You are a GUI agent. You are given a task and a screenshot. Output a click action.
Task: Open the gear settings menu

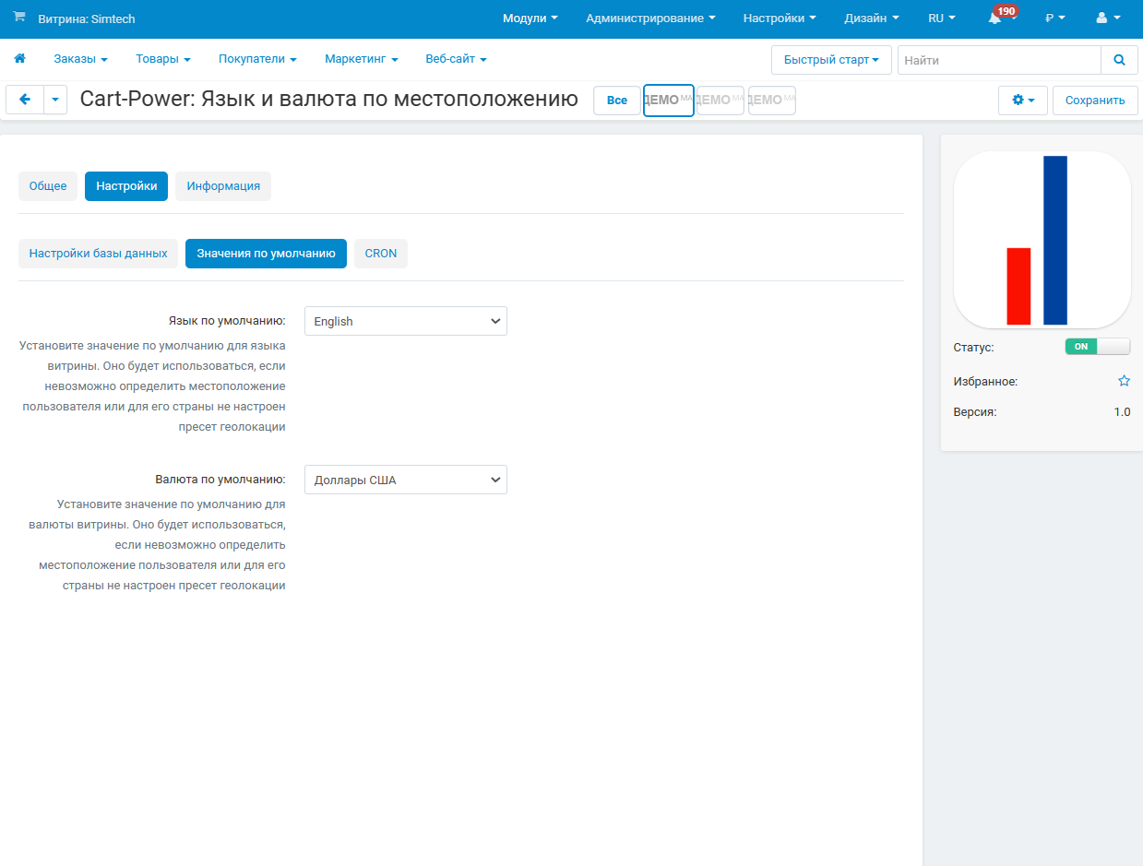[x=1023, y=101]
